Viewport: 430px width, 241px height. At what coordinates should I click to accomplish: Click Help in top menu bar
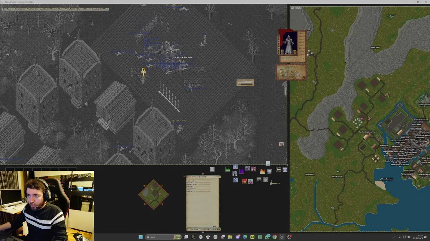pyautogui.click(x=59, y=9)
